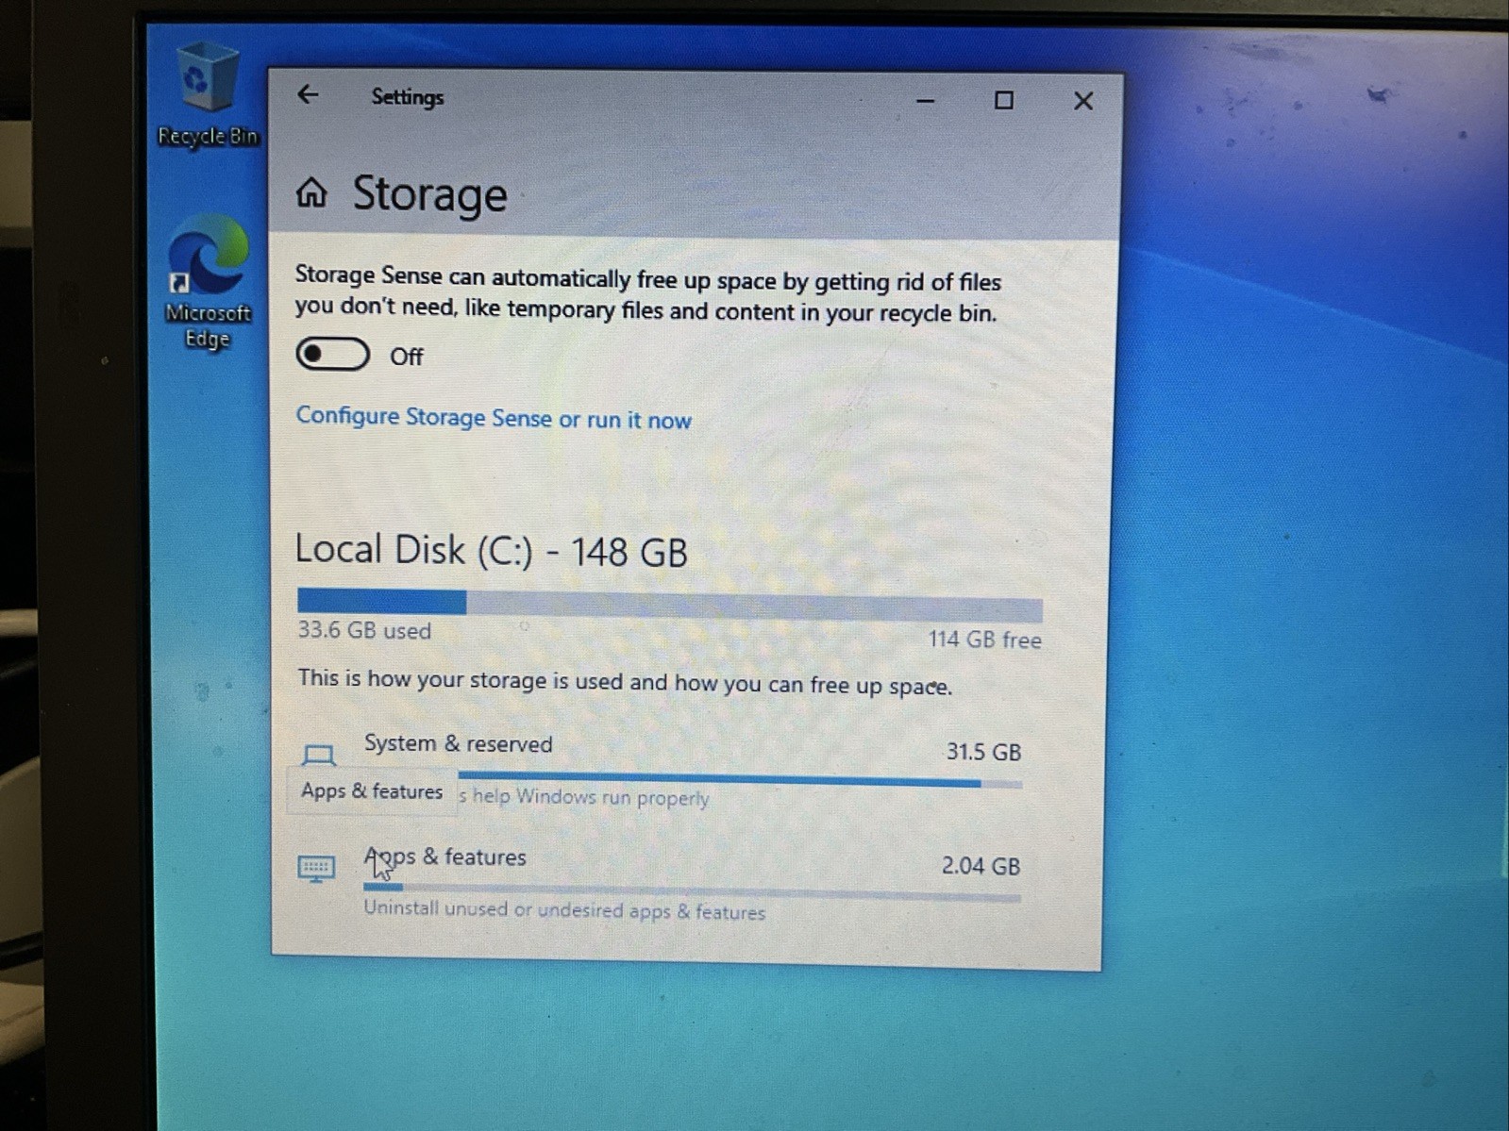This screenshot has height=1131, width=1509.
Task: Click the Settings window title text
Action: point(407,96)
